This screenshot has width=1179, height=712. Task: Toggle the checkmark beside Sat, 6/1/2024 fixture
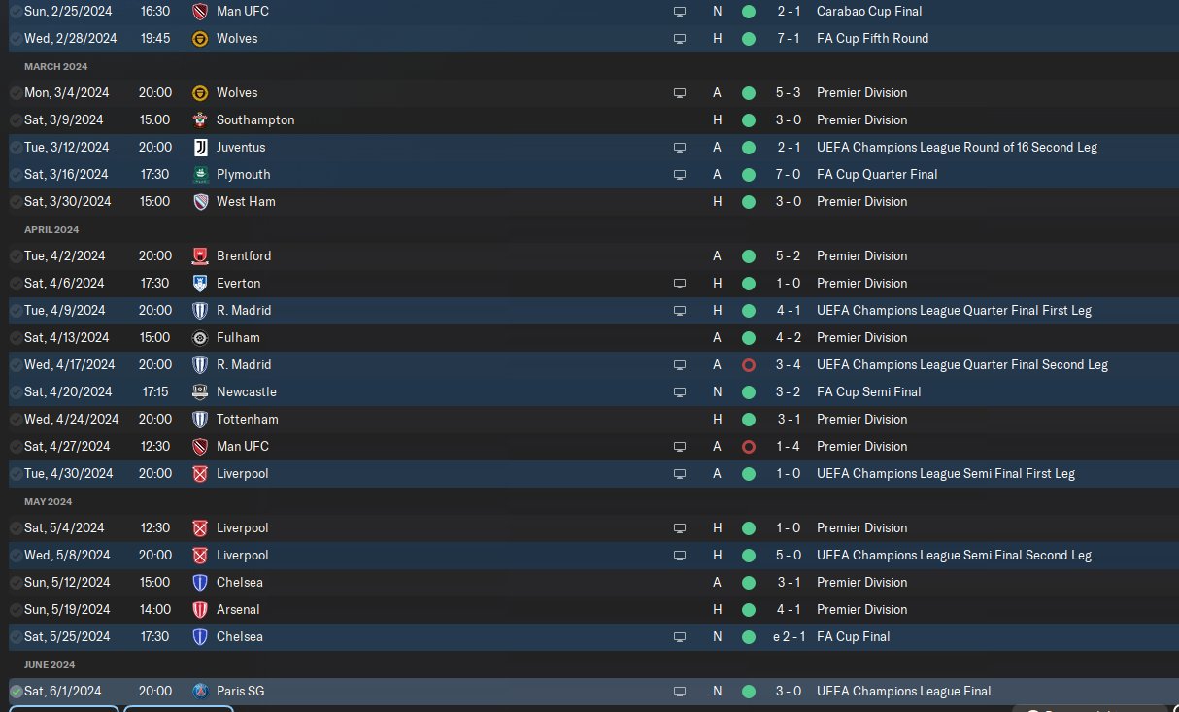(17, 692)
